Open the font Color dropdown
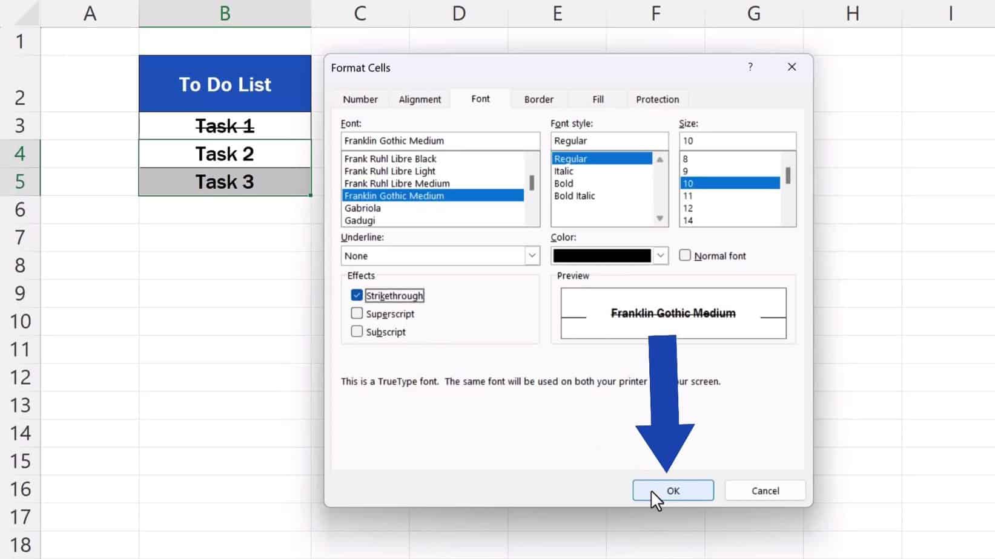 point(659,255)
